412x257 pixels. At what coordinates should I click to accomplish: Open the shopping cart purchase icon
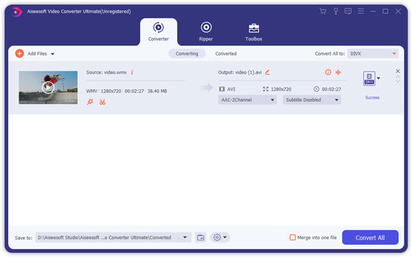pyautogui.click(x=323, y=11)
